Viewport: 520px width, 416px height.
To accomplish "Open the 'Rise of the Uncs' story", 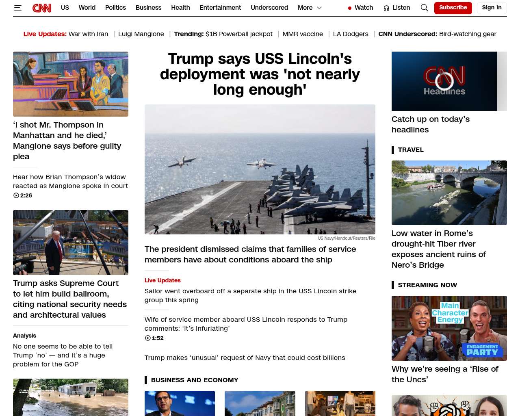I will (x=445, y=375).
